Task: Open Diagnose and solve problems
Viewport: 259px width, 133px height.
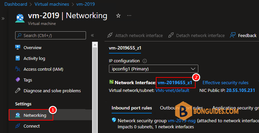Action: coord(52,91)
